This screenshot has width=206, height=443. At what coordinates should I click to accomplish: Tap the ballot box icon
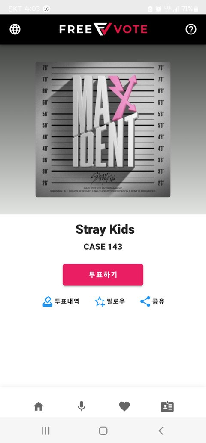point(47,301)
